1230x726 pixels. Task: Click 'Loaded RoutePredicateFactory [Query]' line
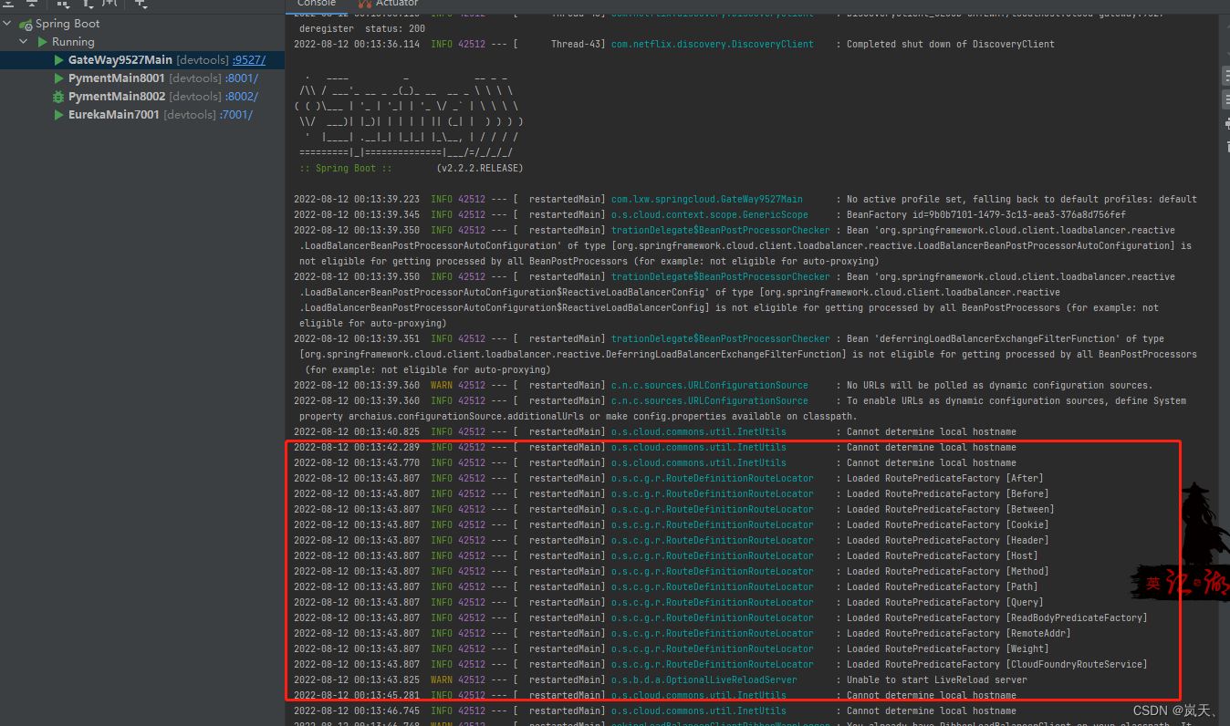point(945,602)
